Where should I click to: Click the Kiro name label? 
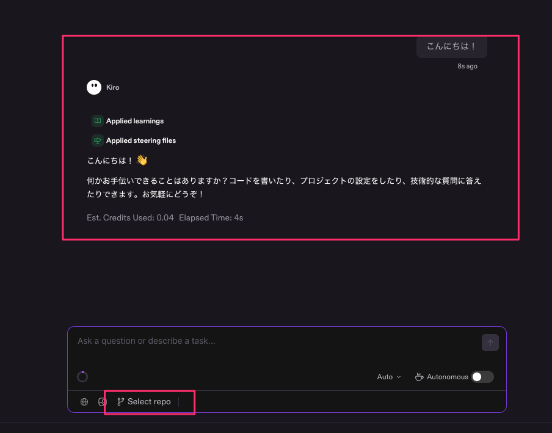pyautogui.click(x=112, y=87)
